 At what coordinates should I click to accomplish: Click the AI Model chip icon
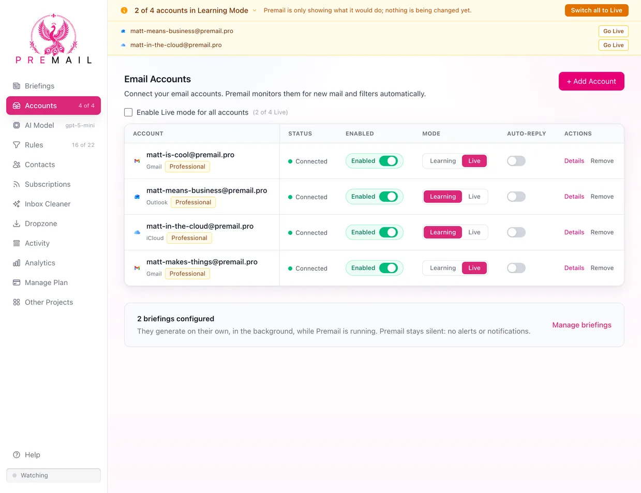click(17, 125)
